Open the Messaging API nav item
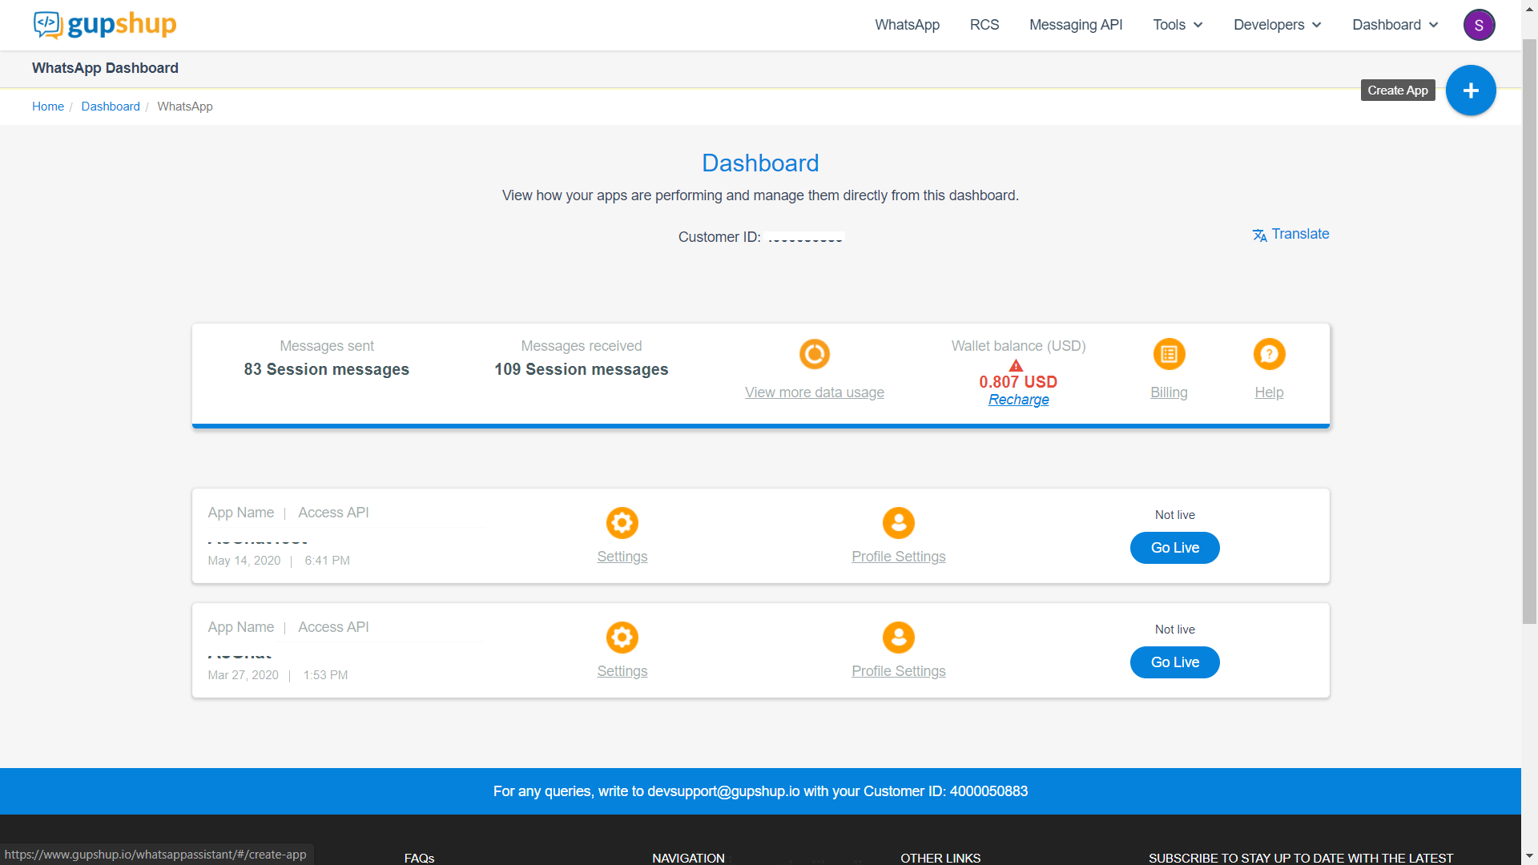 click(x=1075, y=25)
